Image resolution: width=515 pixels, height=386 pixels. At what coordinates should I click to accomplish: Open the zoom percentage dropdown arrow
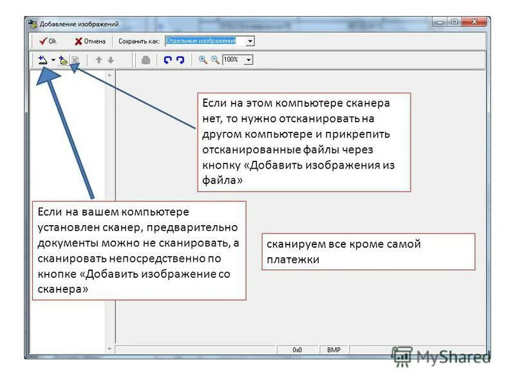click(248, 60)
